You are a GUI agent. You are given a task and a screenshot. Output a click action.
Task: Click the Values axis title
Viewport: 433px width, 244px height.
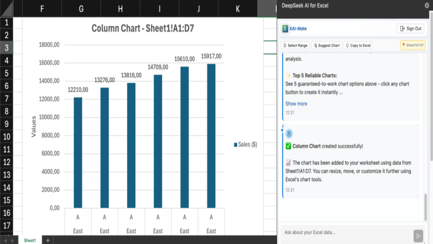(33, 126)
